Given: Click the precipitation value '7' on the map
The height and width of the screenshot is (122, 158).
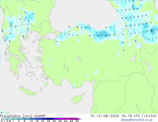Looking at the screenshot, I should [106, 35].
